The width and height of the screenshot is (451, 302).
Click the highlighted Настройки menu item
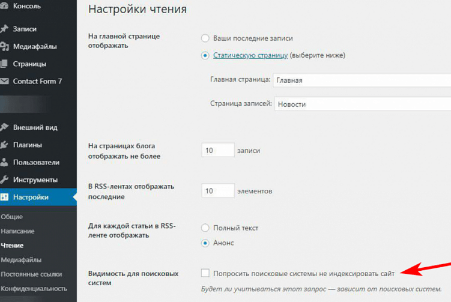(38, 197)
